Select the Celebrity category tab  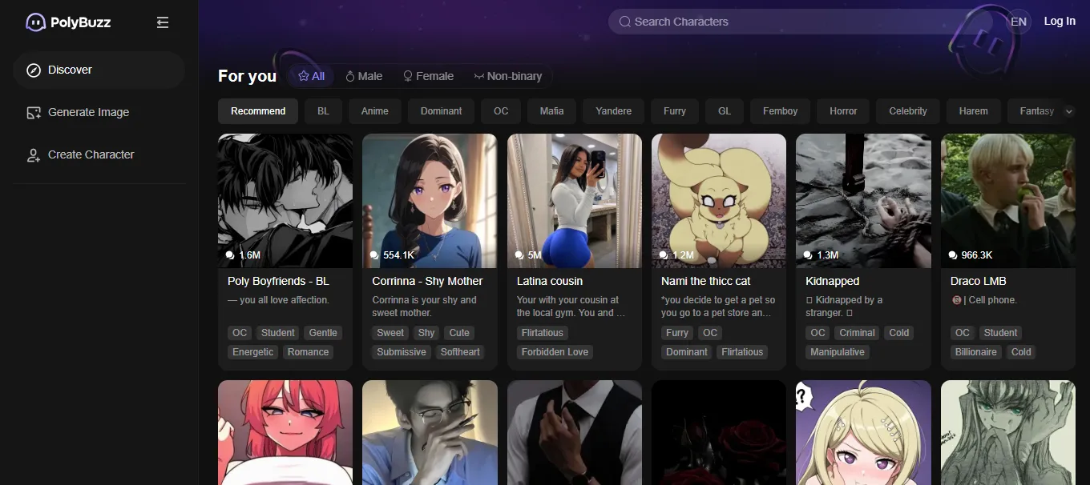[x=908, y=111]
